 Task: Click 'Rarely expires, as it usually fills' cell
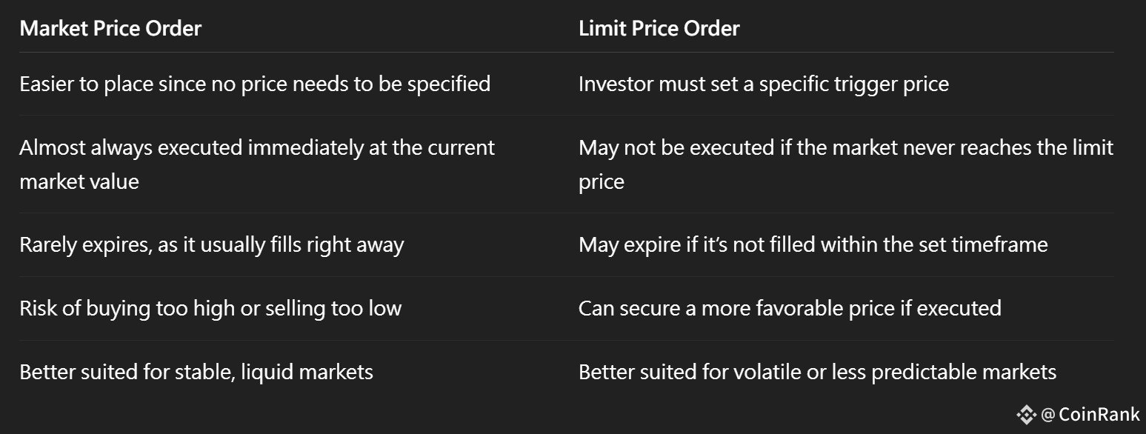(212, 245)
